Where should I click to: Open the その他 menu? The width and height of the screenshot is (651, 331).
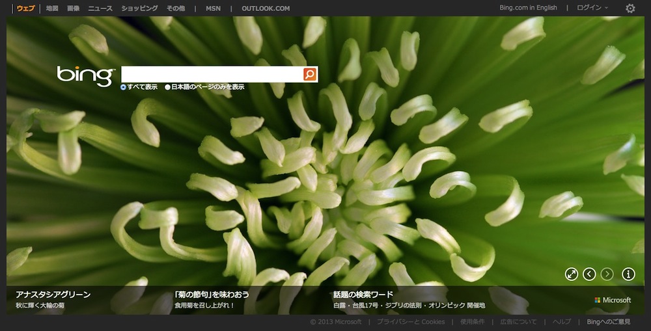point(176,8)
